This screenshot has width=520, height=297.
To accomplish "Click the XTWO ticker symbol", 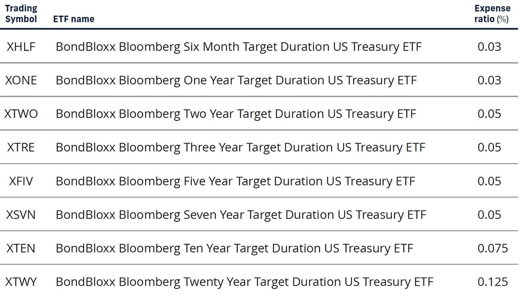I will point(21,114).
